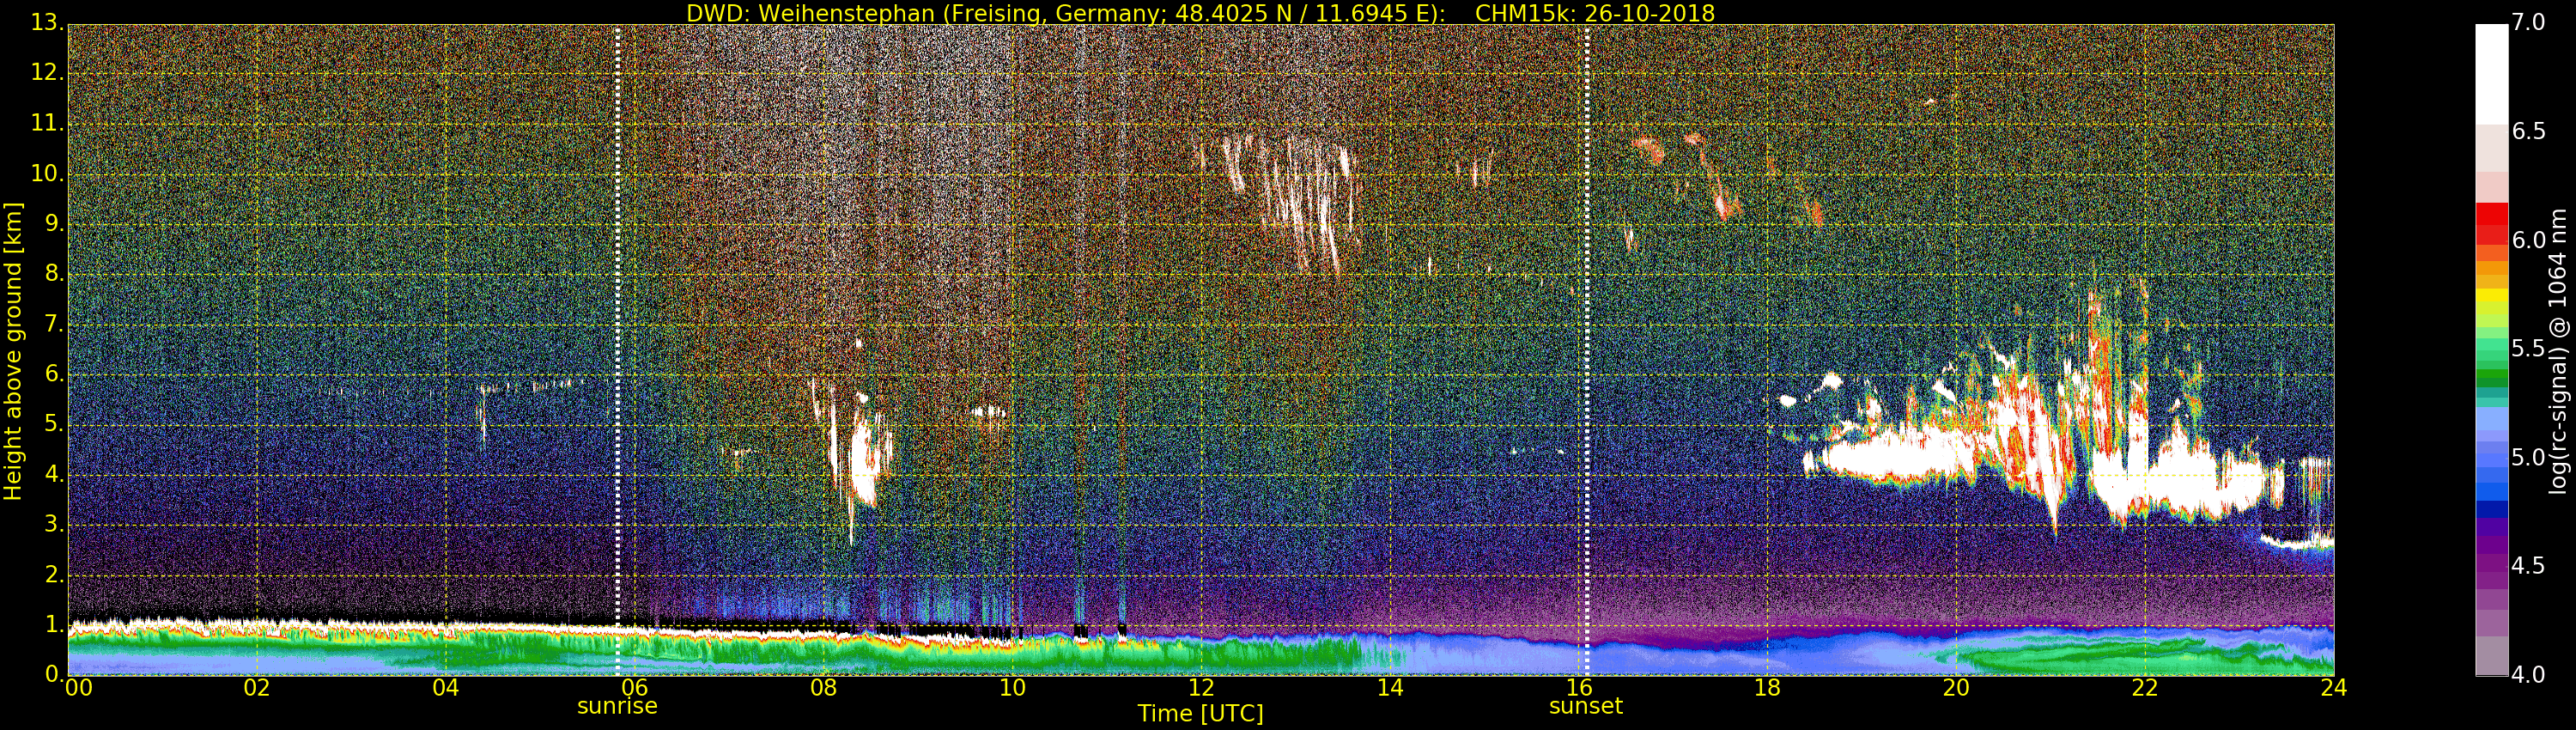Select the '4.5' colorbar tick label

click(x=2529, y=565)
